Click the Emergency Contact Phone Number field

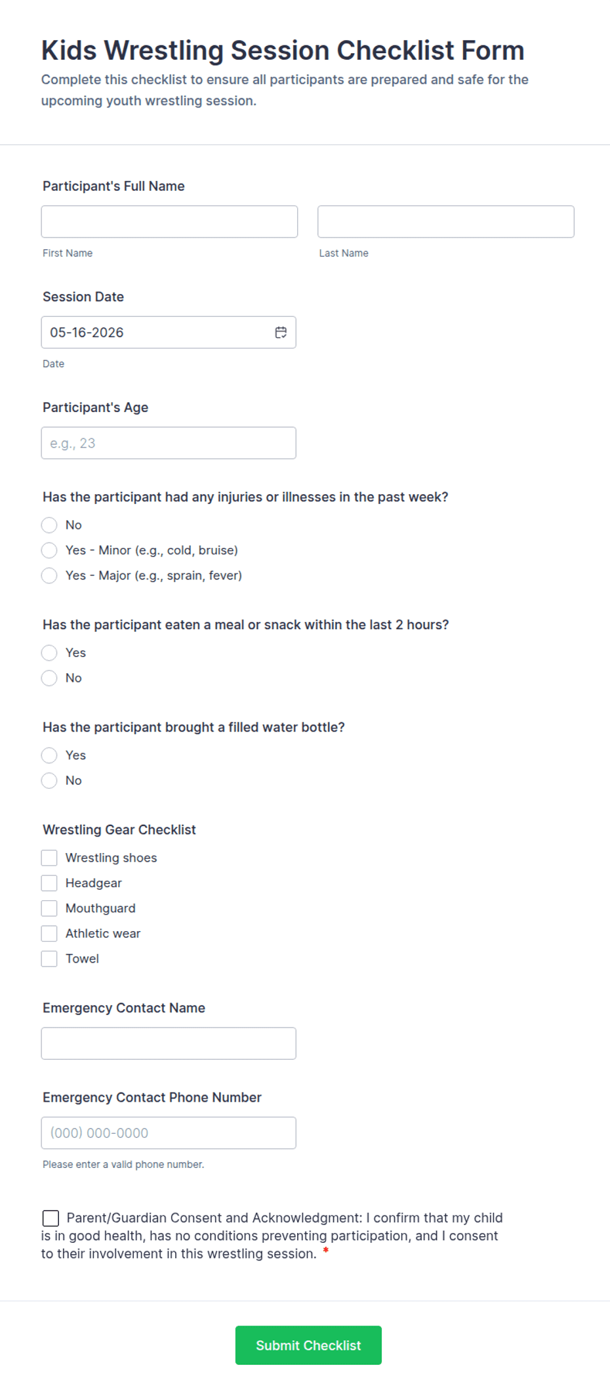pyautogui.click(x=169, y=1133)
